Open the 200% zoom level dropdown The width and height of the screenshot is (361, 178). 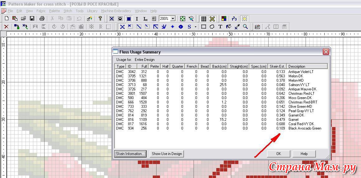click(x=173, y=19)
